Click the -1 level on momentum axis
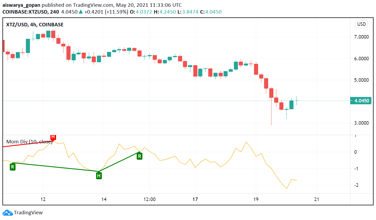This screenshot has height=220, width=376. tap(356, 169)
